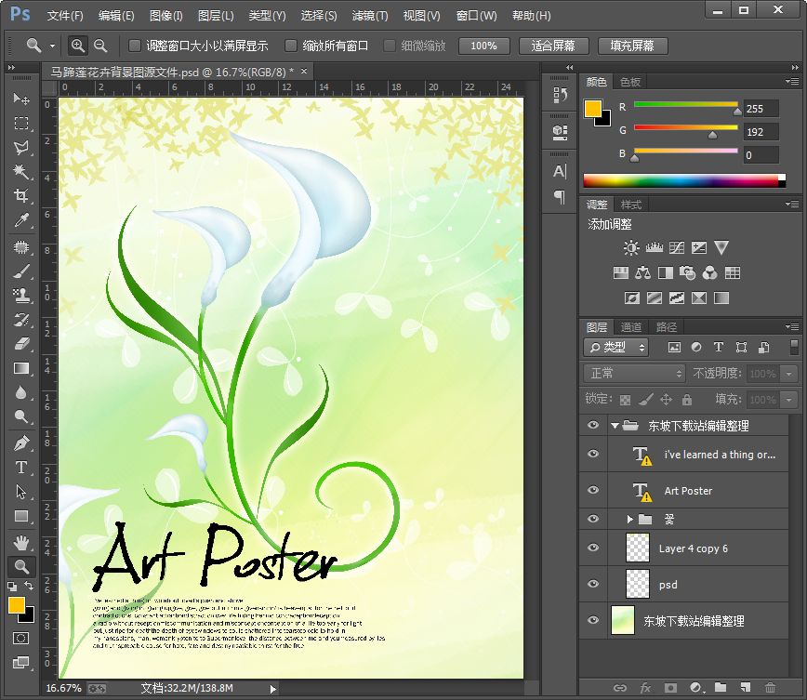807x700 pixels.
Task: Hide the Art Poster layer
Action: tap(593, 491)
